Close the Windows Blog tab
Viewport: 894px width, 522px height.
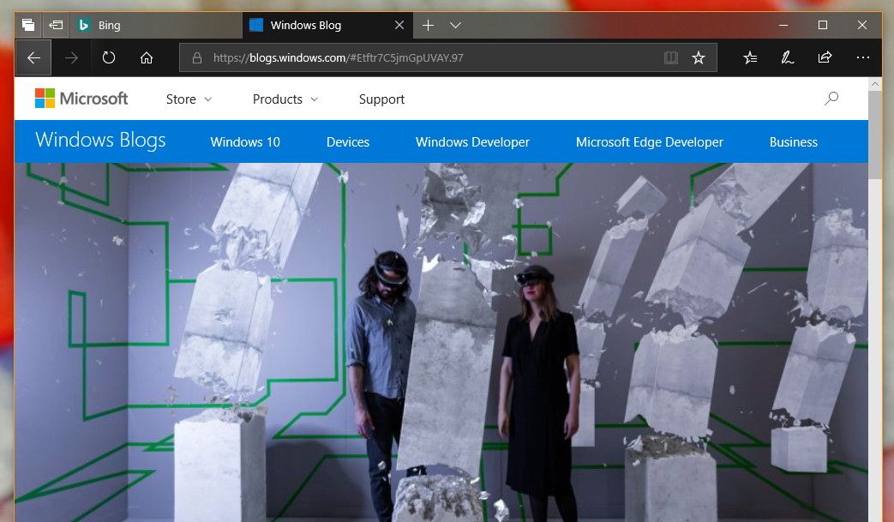(399, 25)
